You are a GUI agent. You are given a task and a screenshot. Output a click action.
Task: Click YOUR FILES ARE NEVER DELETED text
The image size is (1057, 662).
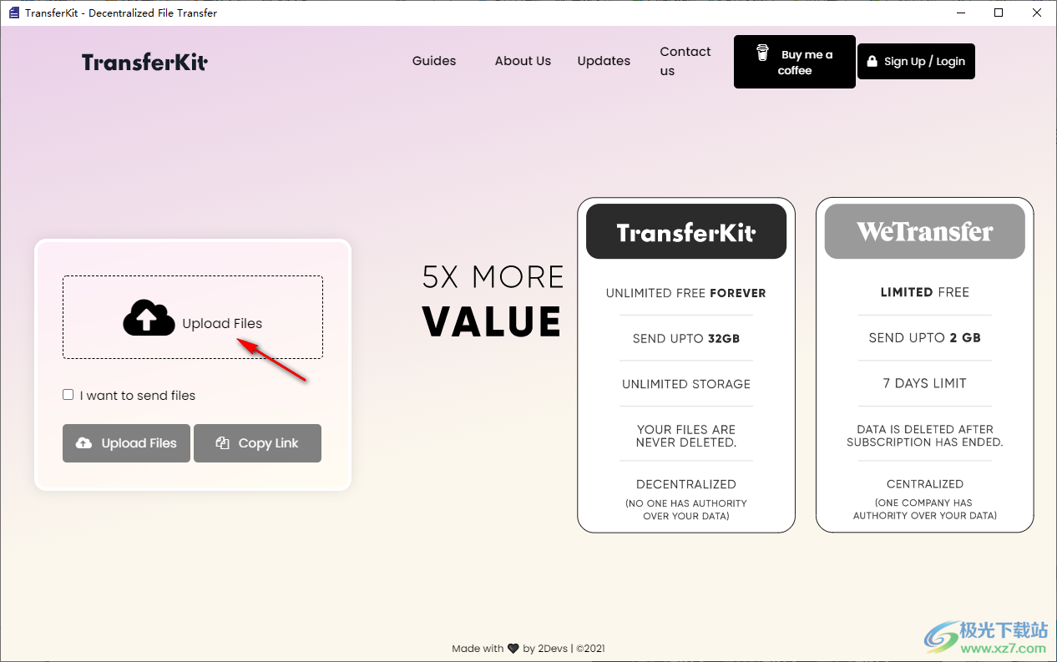(686, 436)
